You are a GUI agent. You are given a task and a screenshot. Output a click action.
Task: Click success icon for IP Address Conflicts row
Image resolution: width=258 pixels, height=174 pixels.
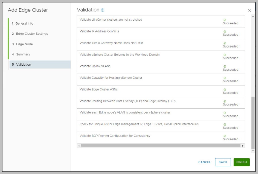click(225, 32)
